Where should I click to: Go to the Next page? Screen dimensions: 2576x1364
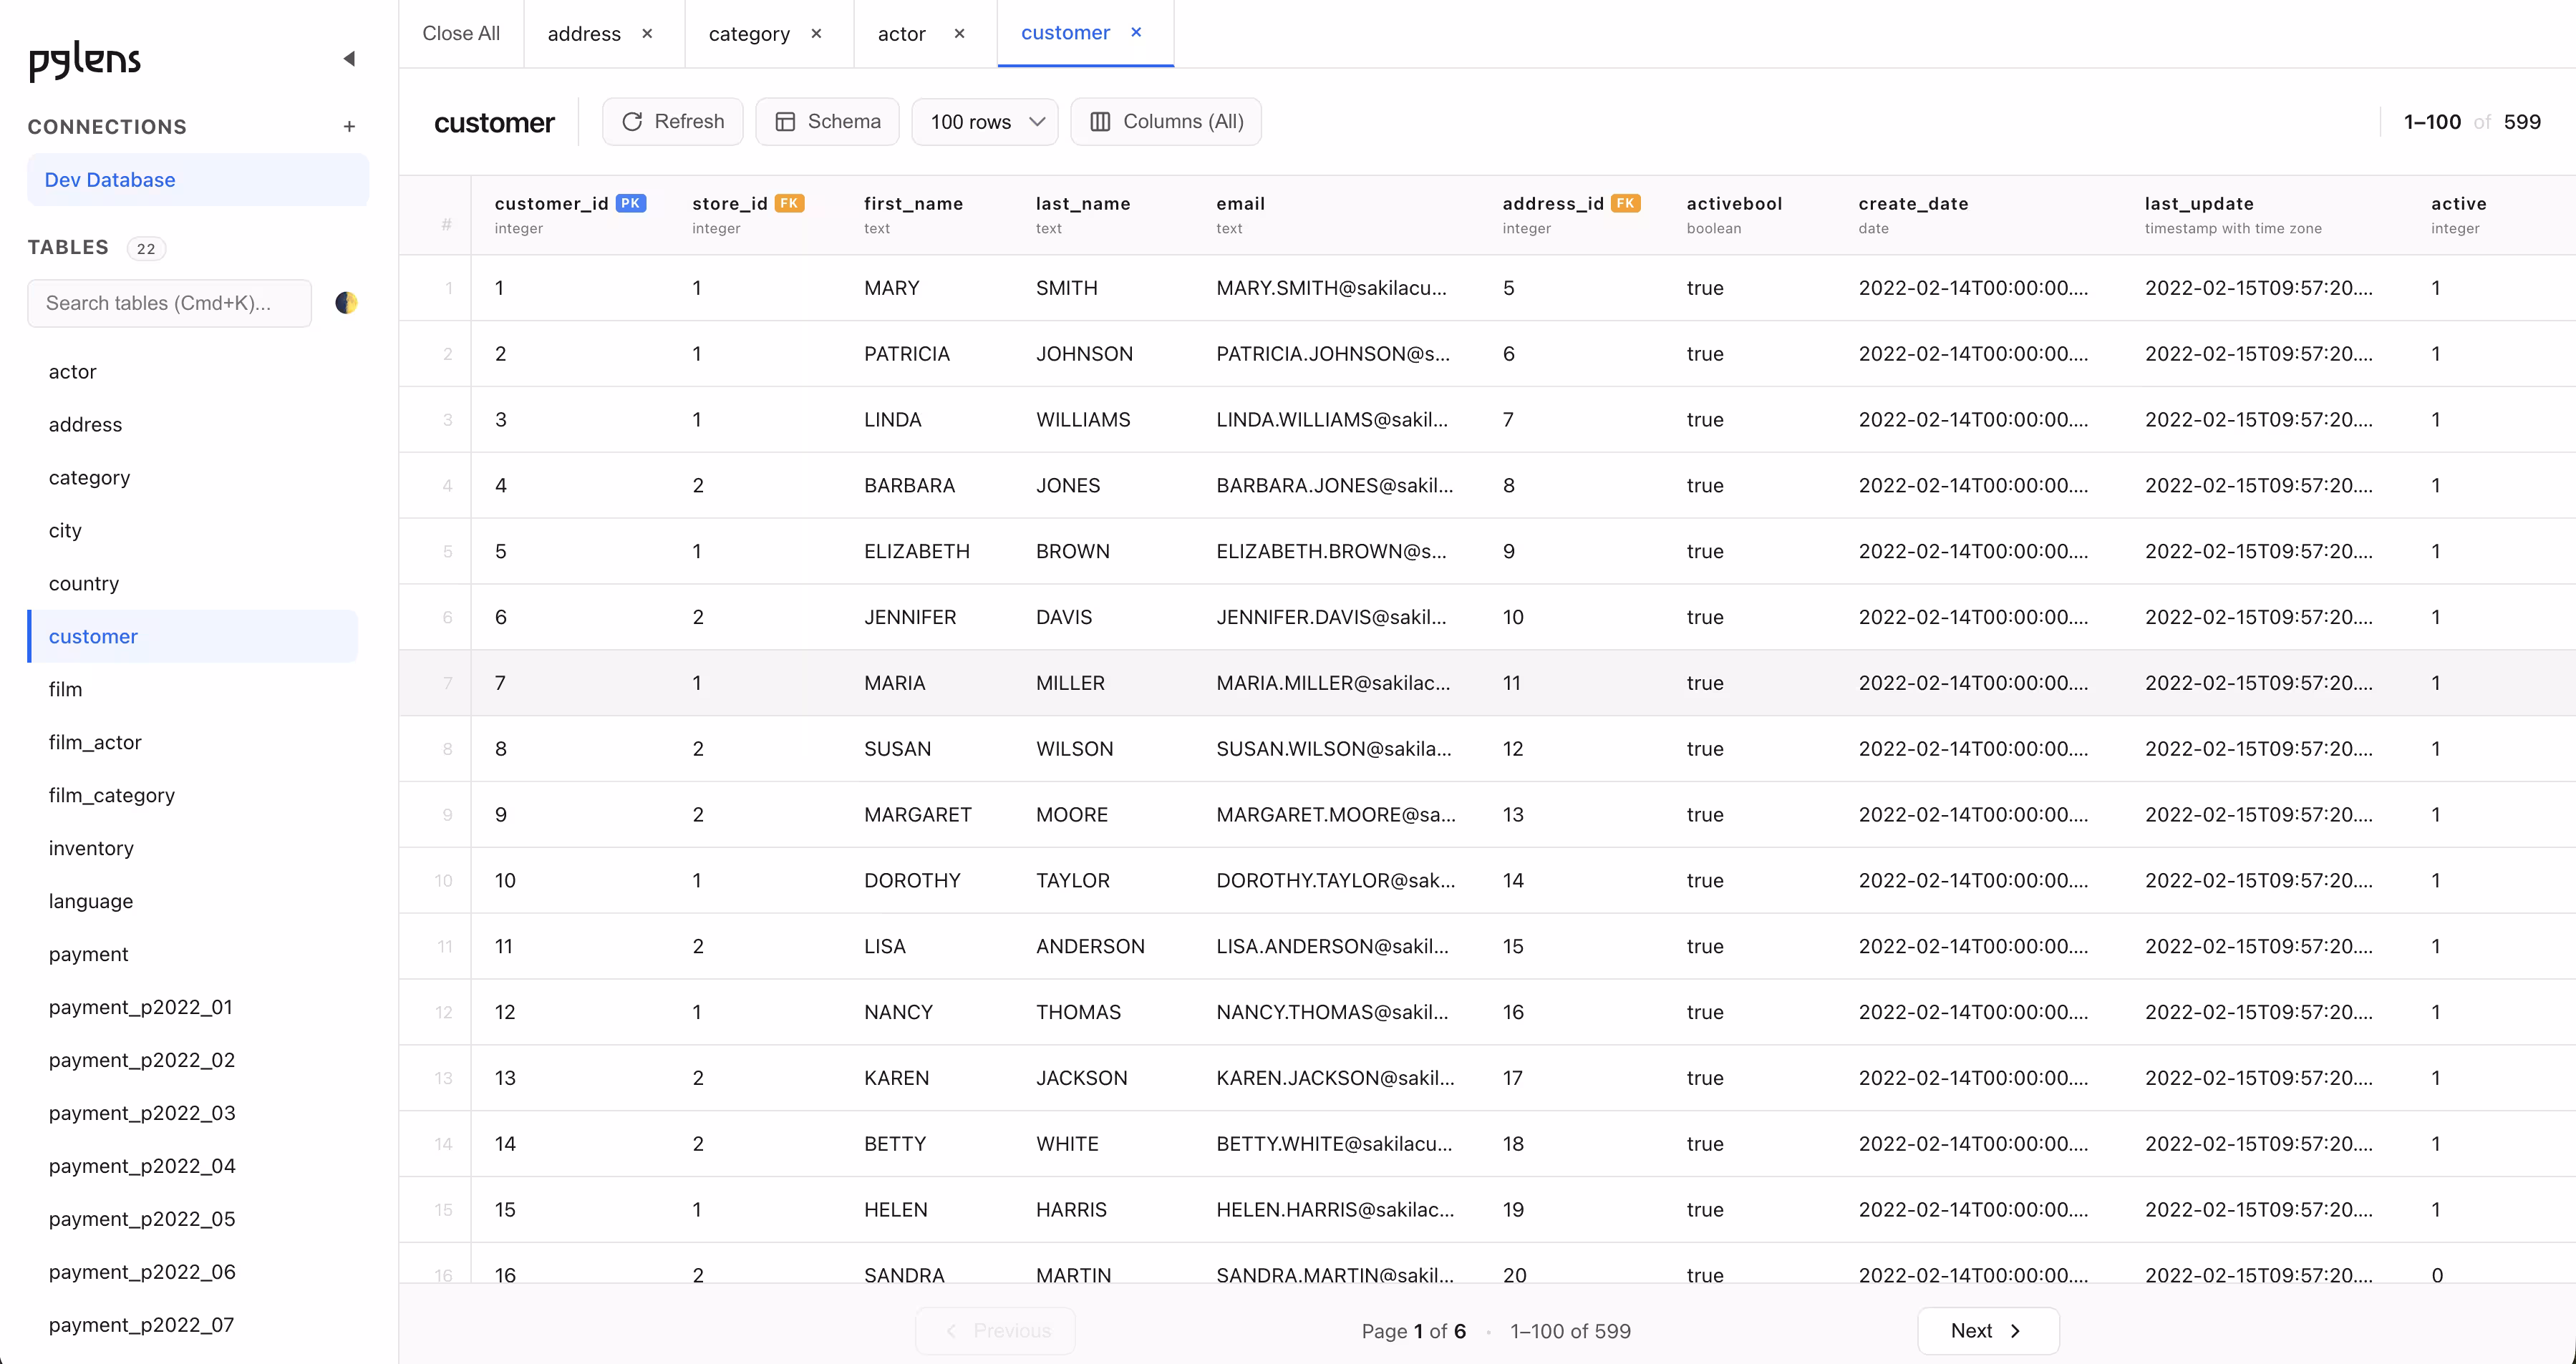tap(1987, 1331)
